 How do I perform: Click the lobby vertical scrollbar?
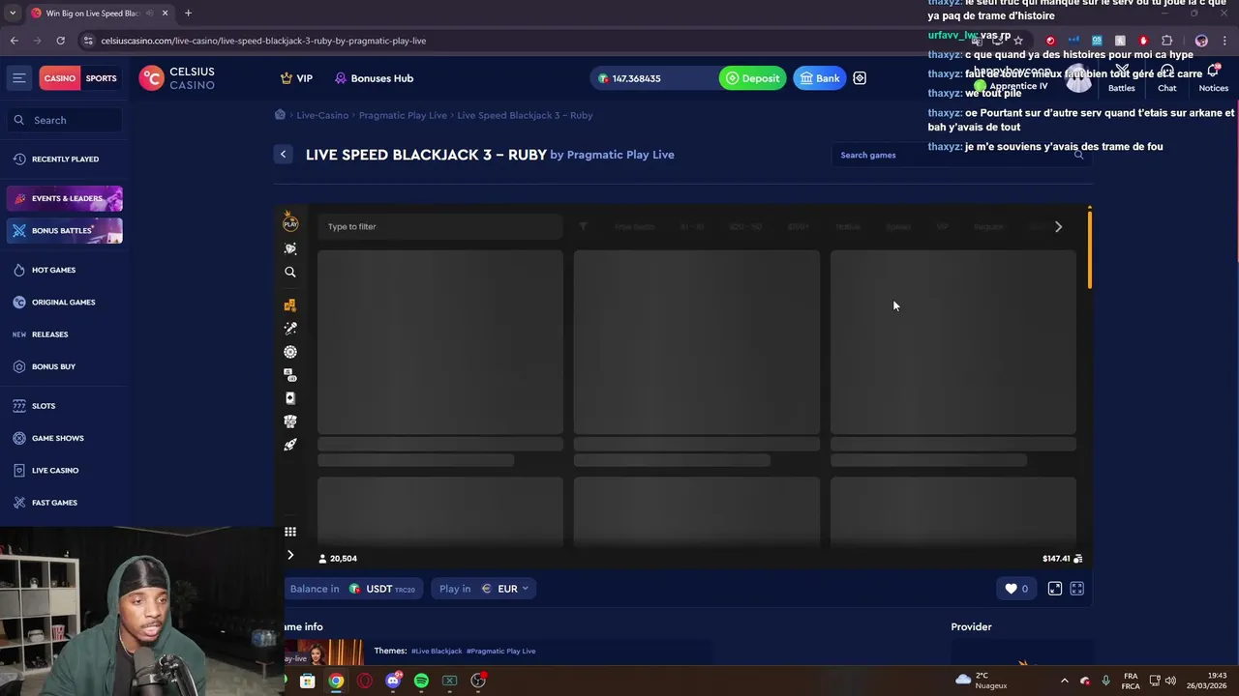(x=1090, y=248)
